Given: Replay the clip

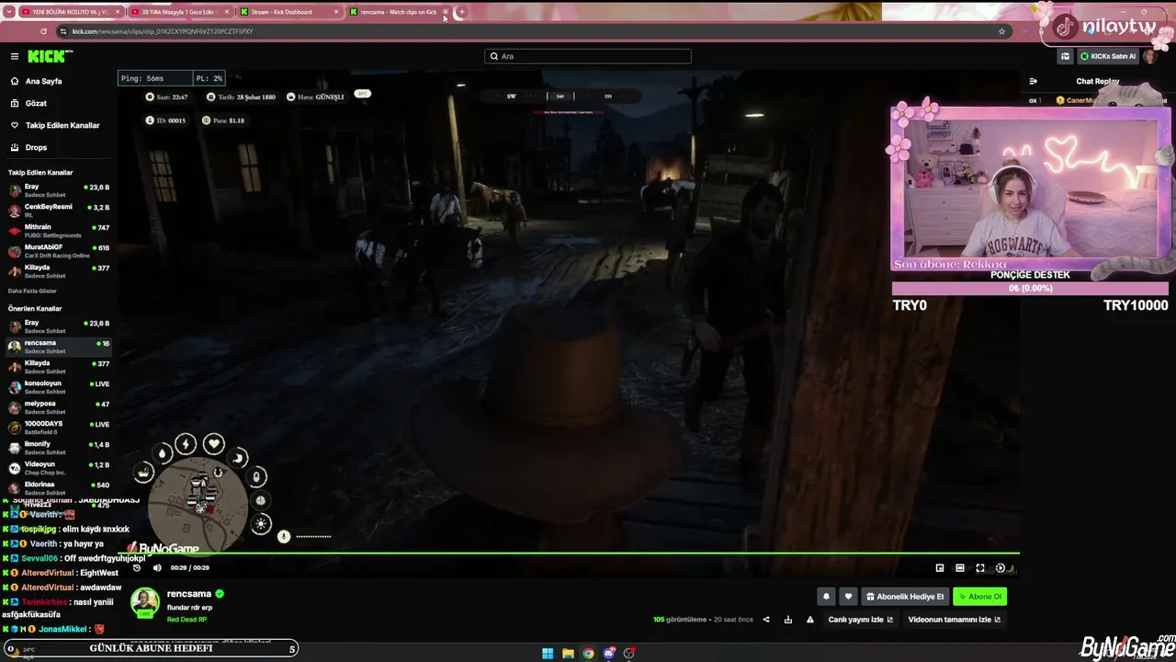Looking at the screenshot, I should pyautogui.click(x=137, y=568).
